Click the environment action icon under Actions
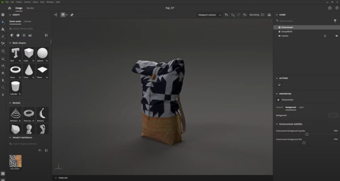This screenshot has height=181, width=340. [x=279, y=85]
